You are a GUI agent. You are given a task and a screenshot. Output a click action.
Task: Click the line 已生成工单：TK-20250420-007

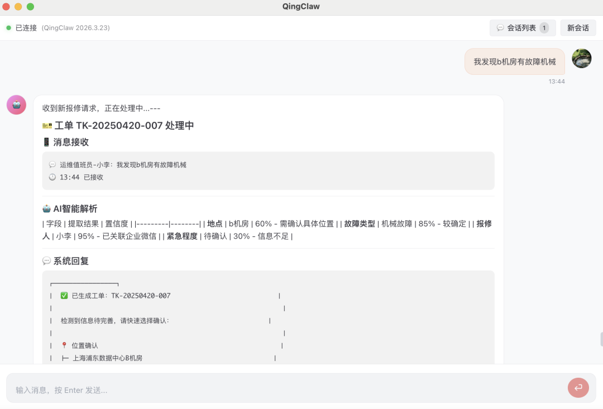121,296
